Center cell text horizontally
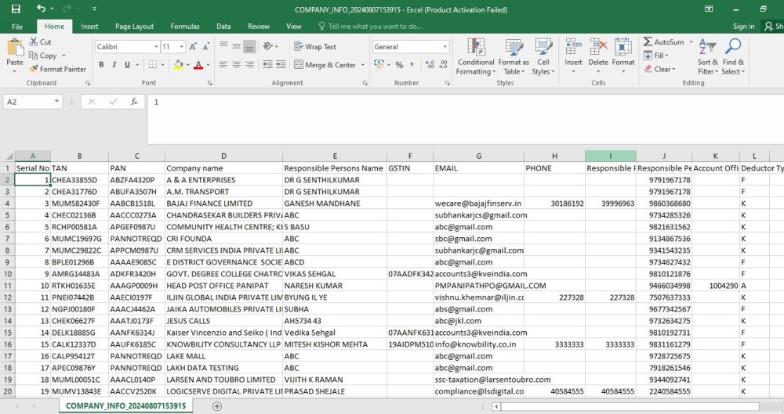The height and width of the screenshot is (414, 784). click(237, 64)
